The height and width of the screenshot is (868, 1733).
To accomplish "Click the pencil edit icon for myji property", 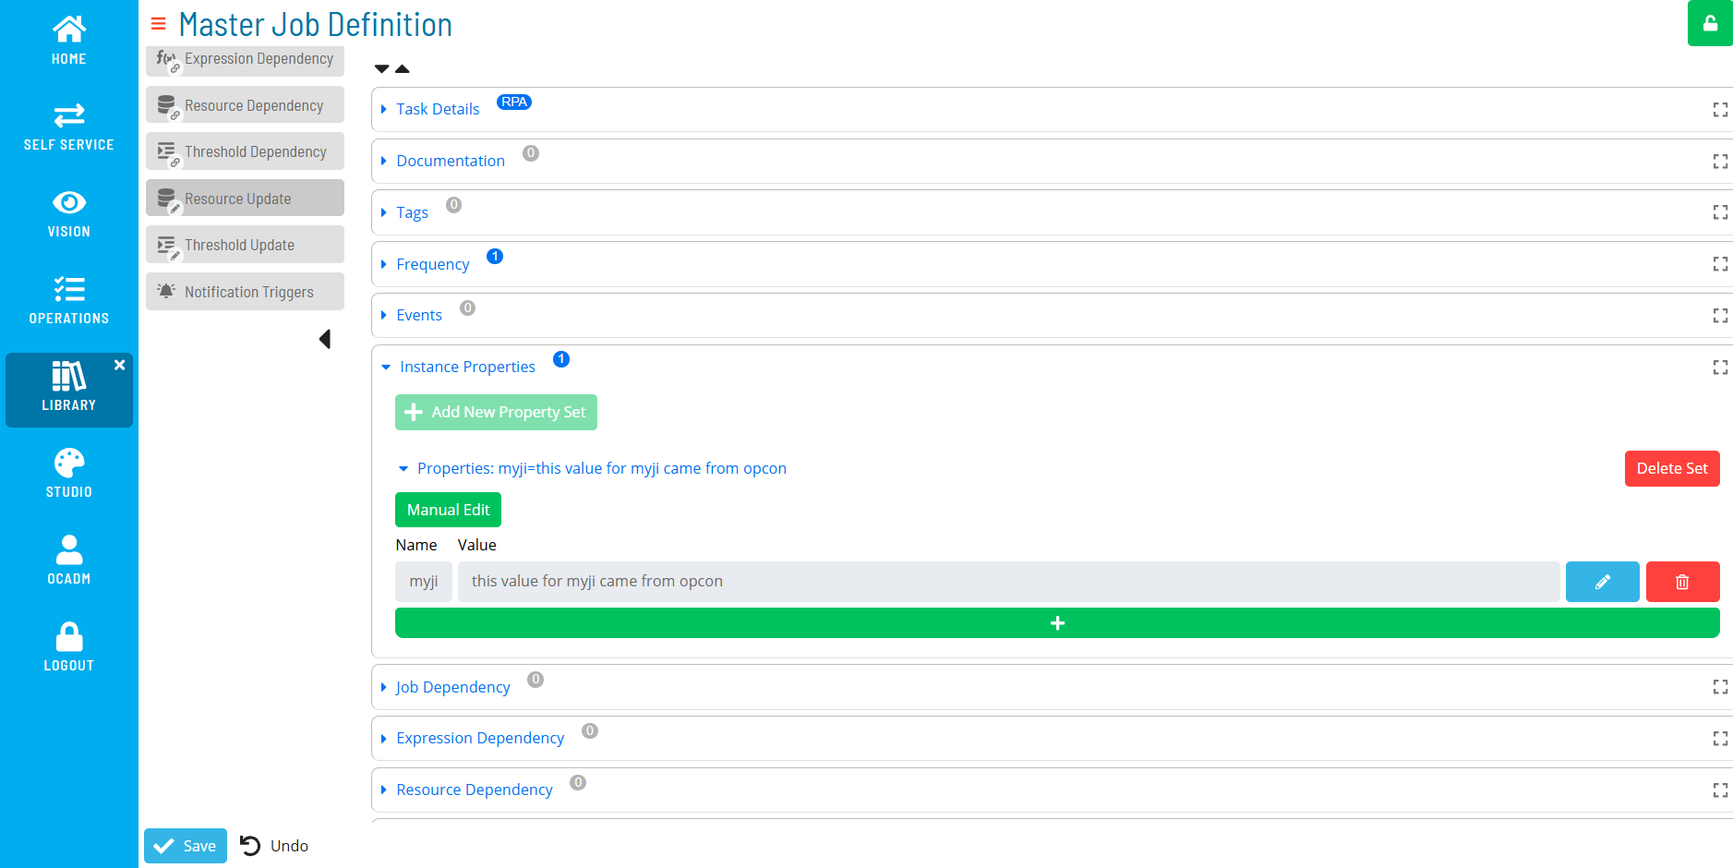I will click(1602, 581).
